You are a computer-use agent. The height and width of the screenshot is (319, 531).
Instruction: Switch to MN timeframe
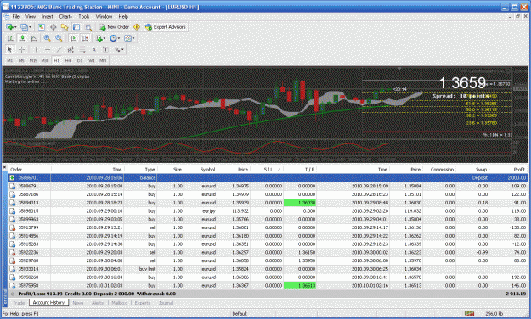point(103,60)
